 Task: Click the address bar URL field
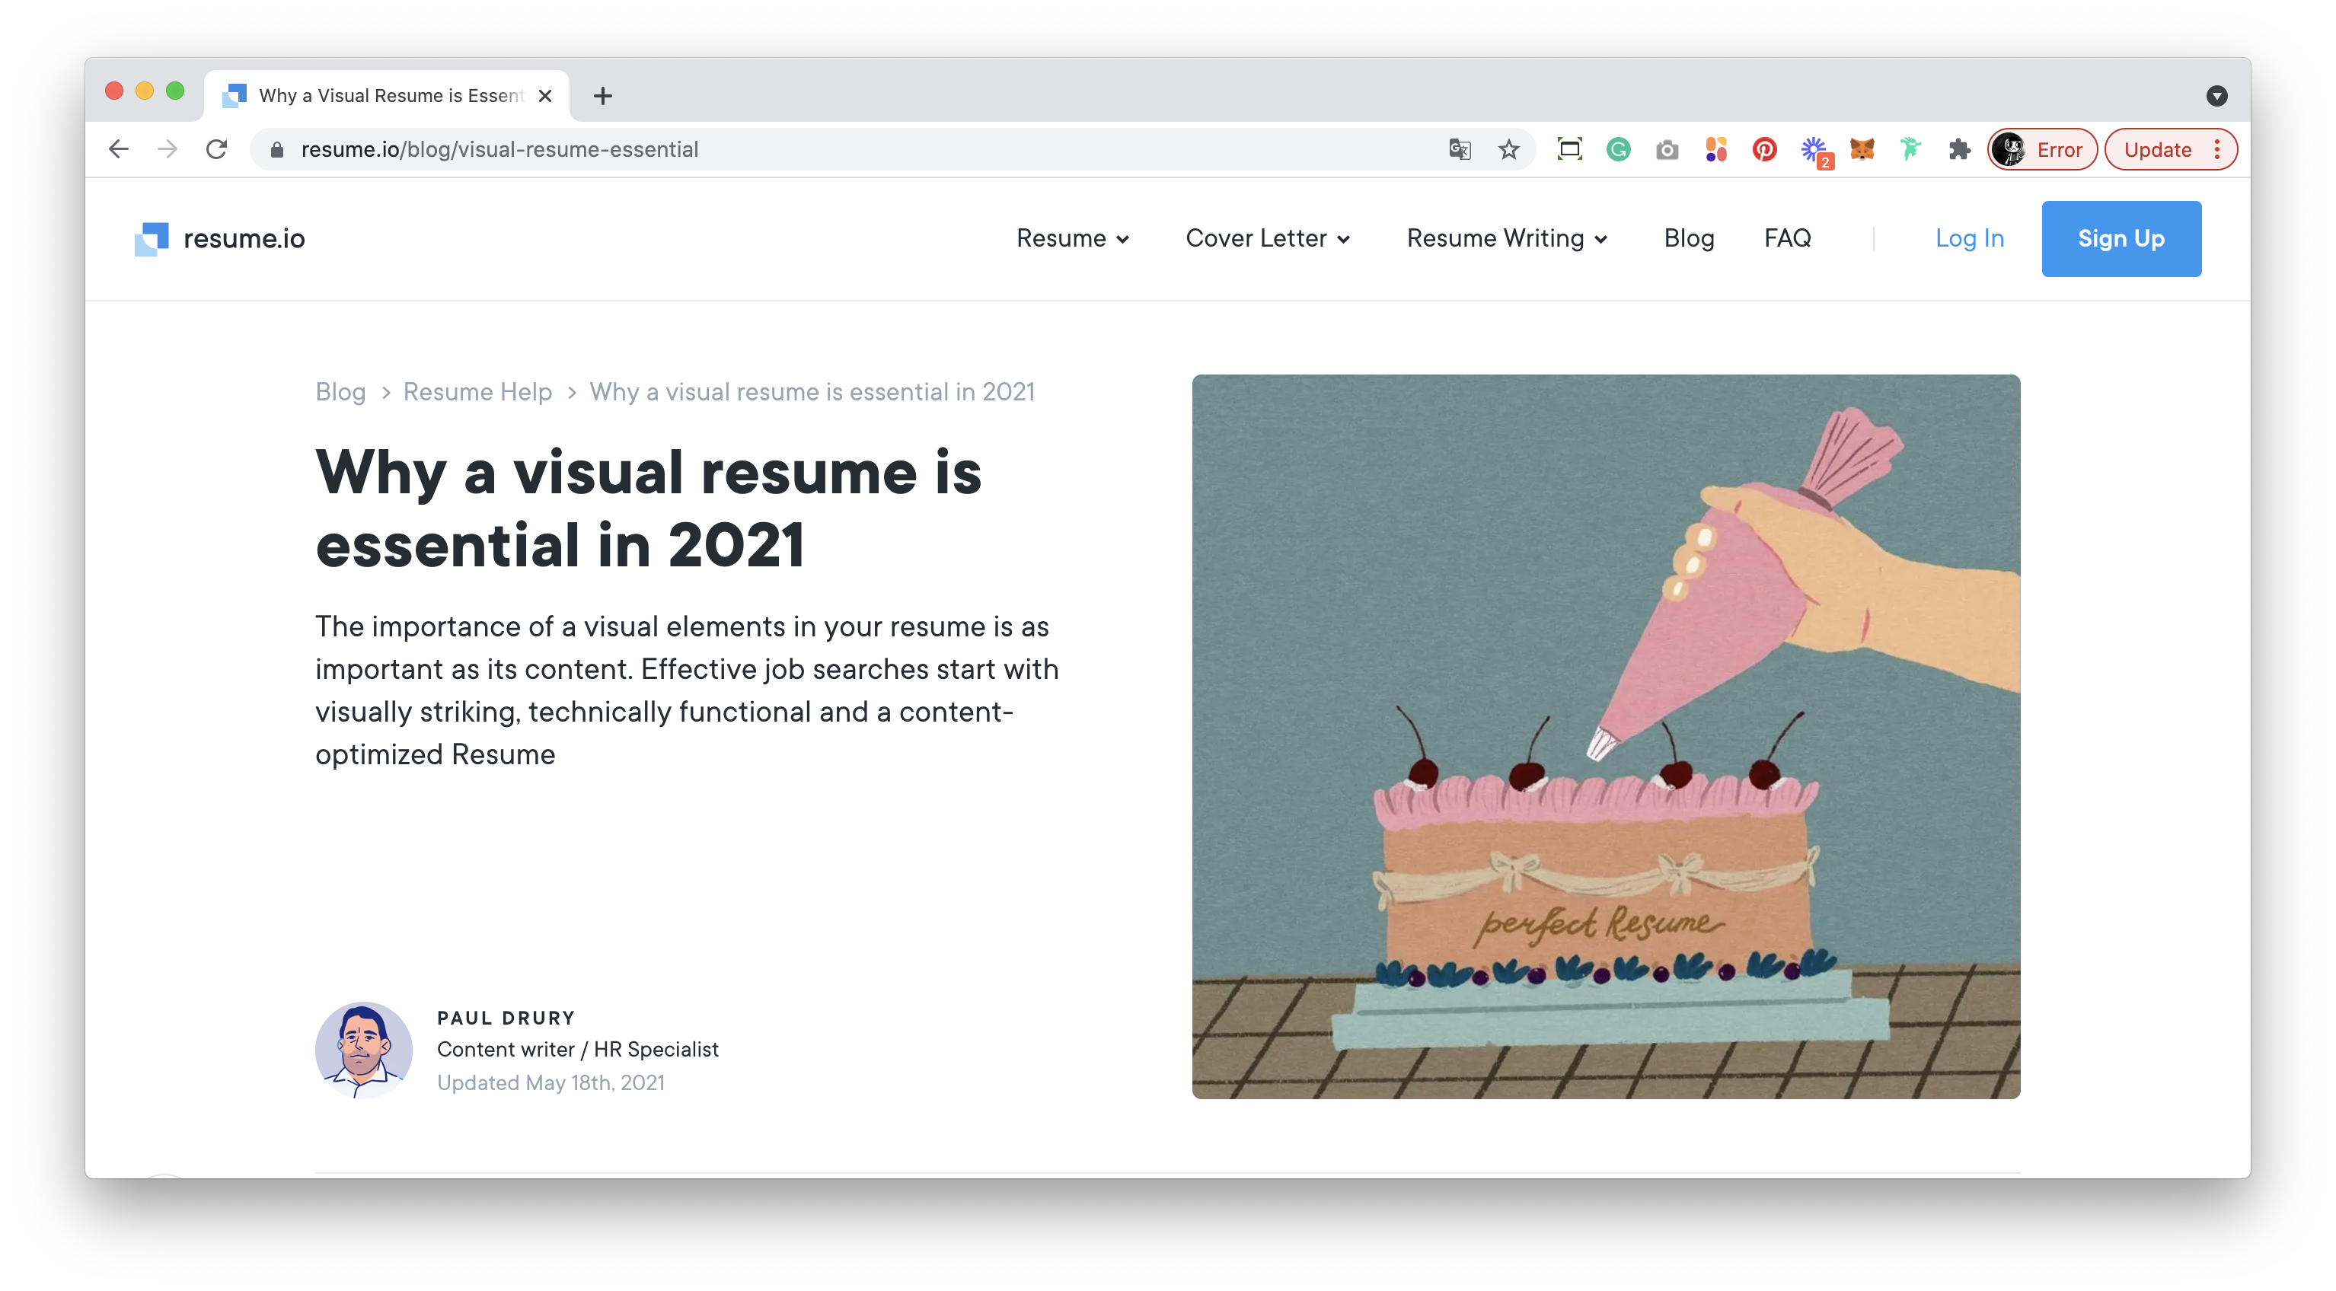pos(816,150)
